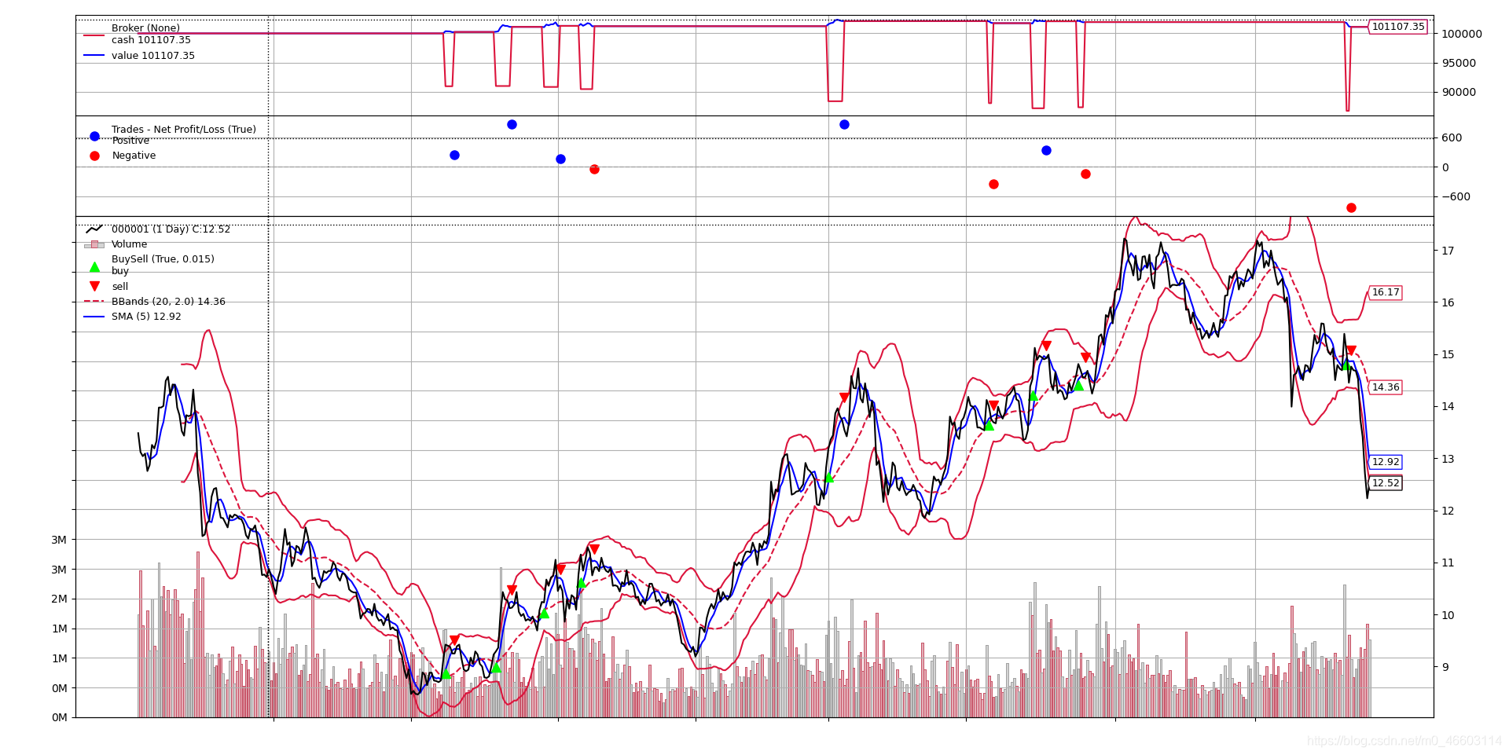Select the last green buy triangle before crash
Viewport: 1509px width, 755px height.
click(x=1346, y=365)
